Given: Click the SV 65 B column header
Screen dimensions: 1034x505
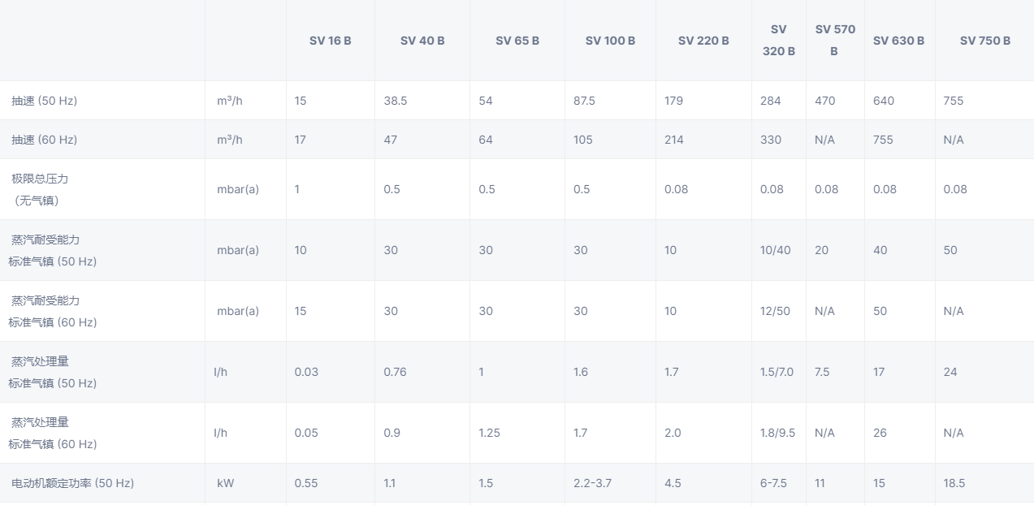Looking at the screenshot, I should [x=517, y=41].
